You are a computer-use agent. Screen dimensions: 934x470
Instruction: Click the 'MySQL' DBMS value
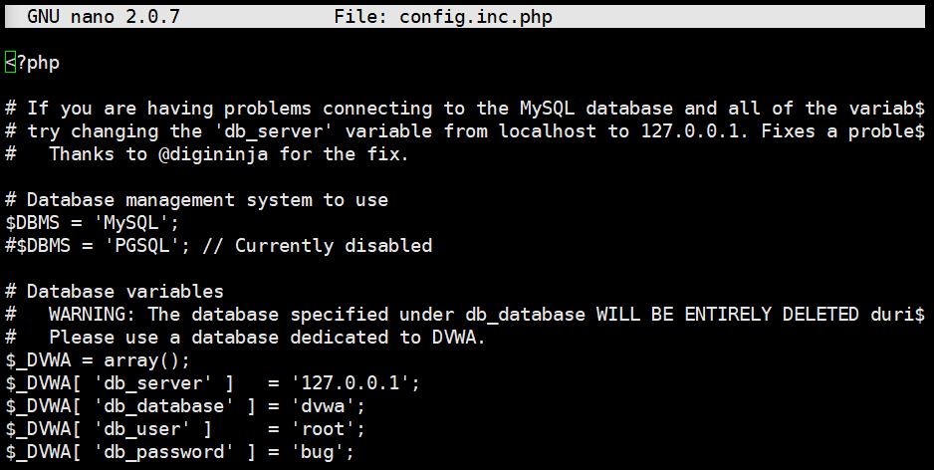click(x=135, y=223)
